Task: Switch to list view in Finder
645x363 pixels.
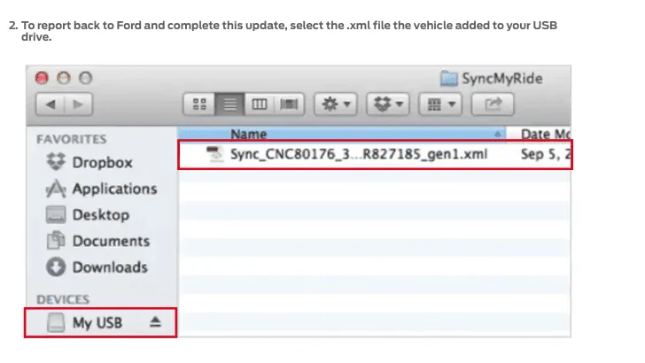Action: click(229, 104)
